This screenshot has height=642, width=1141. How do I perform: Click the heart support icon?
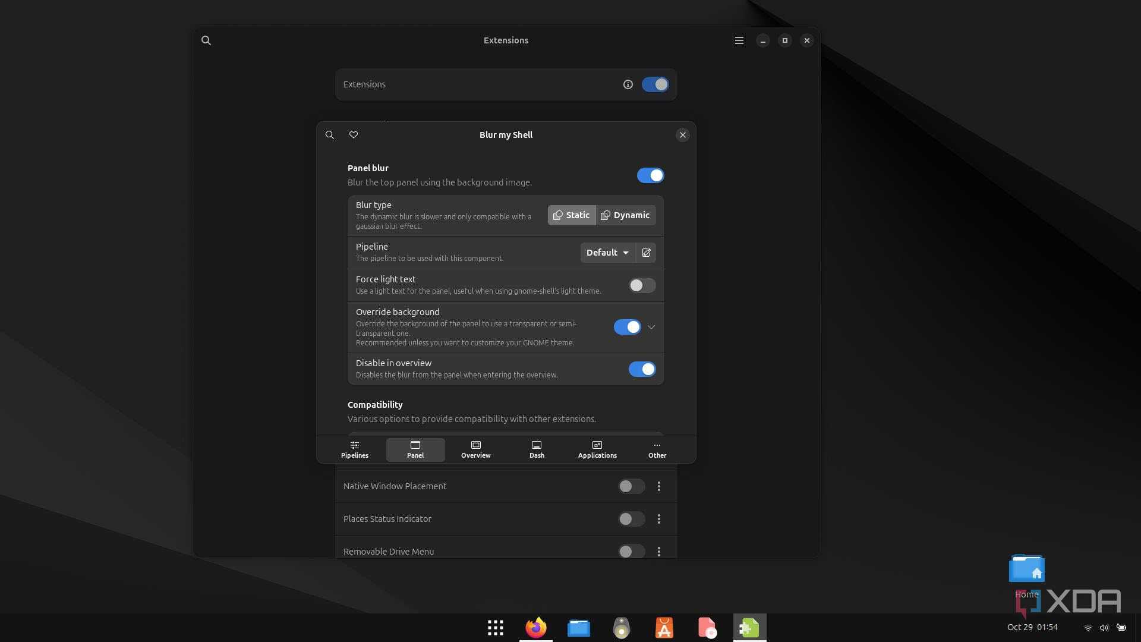pos(354,135)
